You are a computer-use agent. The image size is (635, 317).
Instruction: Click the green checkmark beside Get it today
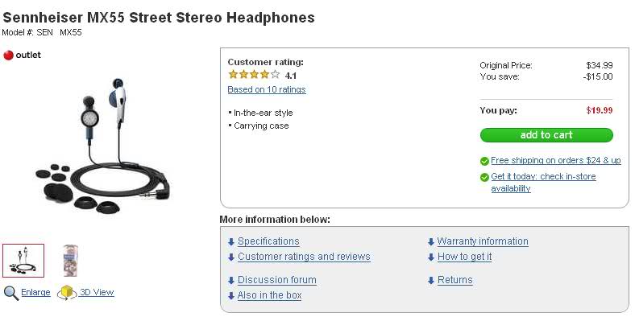pyautogui.click(x=484, y=178)
